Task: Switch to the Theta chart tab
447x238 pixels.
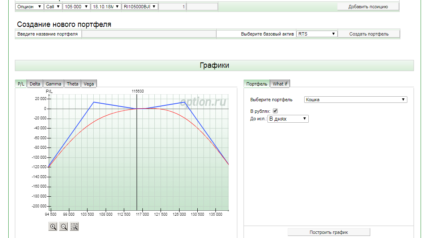Action: tap(72, 83)
